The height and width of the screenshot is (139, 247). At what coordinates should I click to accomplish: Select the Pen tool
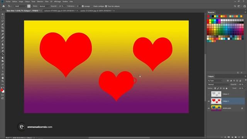pos(3,64)
